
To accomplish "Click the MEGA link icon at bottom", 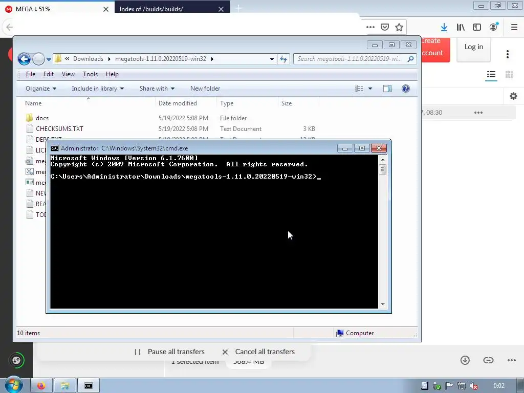I will click(x=488, y=360).
